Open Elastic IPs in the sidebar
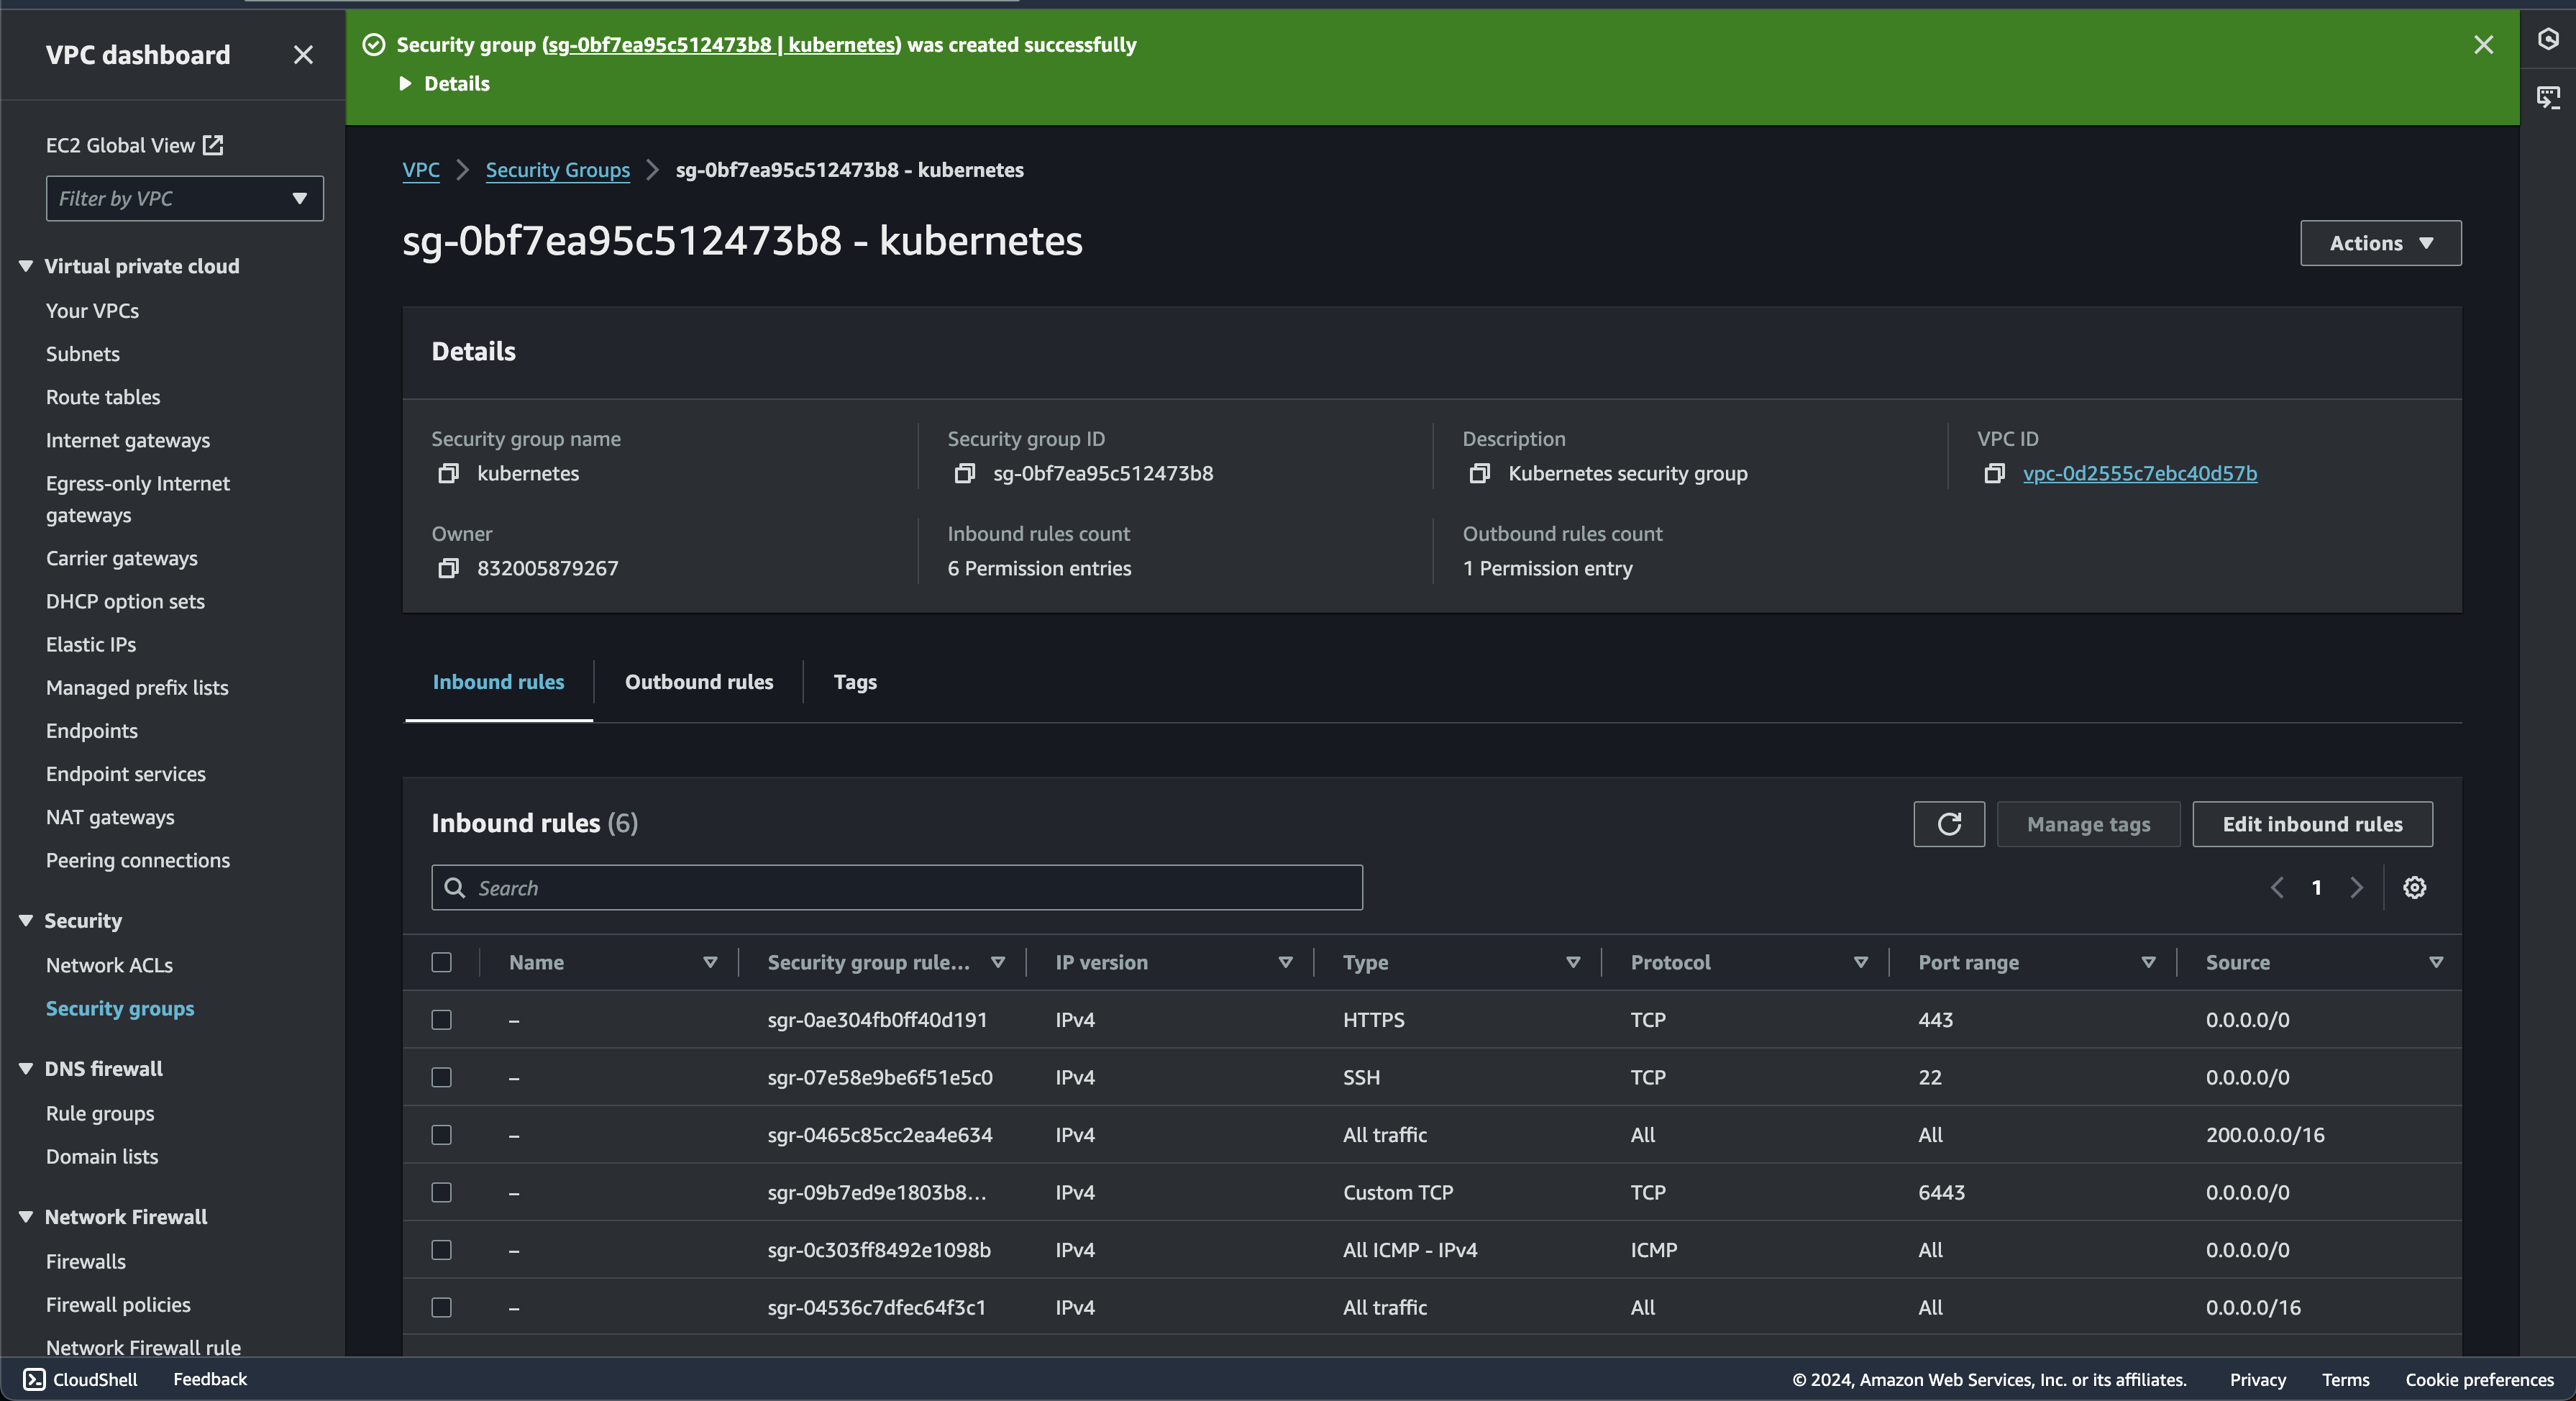Image resolution: width=2576 pixels, height=1401 pixels. (x=91, y=645)
